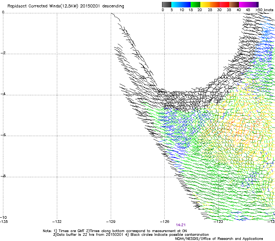This screenshot has height=241, width=275.
Task: Click the date '20150201' in the title
Action: click(90, 6)
